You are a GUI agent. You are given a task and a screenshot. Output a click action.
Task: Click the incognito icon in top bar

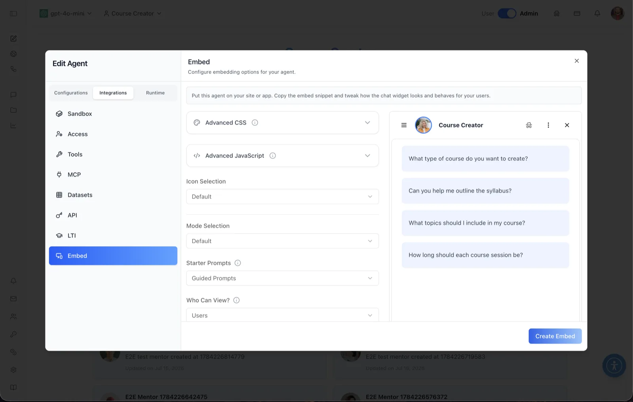pos(557,13)
